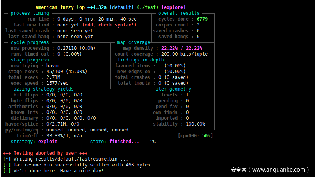Click the 'cycle progress' section header
The image size is (315, 177).
pos(30,42)
